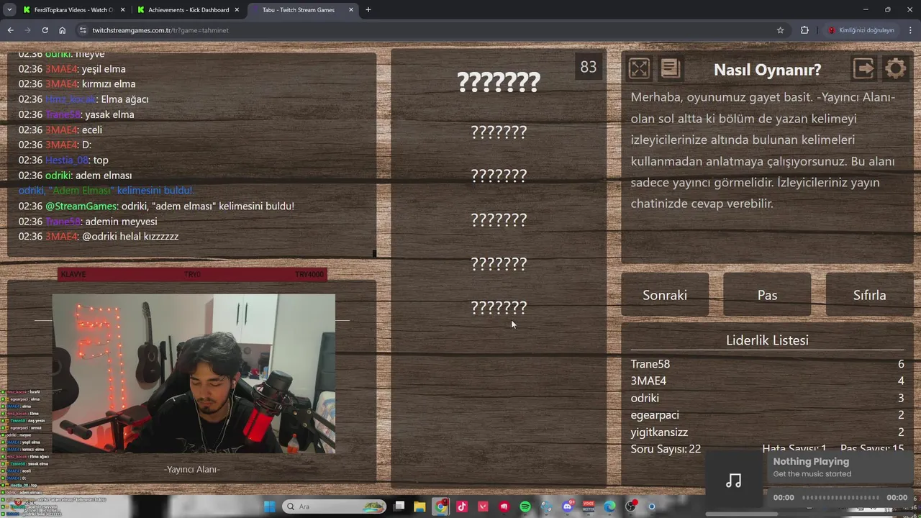
Task: Close the Tabu - Twitch Stream Games tab
Action: (351, 10)
